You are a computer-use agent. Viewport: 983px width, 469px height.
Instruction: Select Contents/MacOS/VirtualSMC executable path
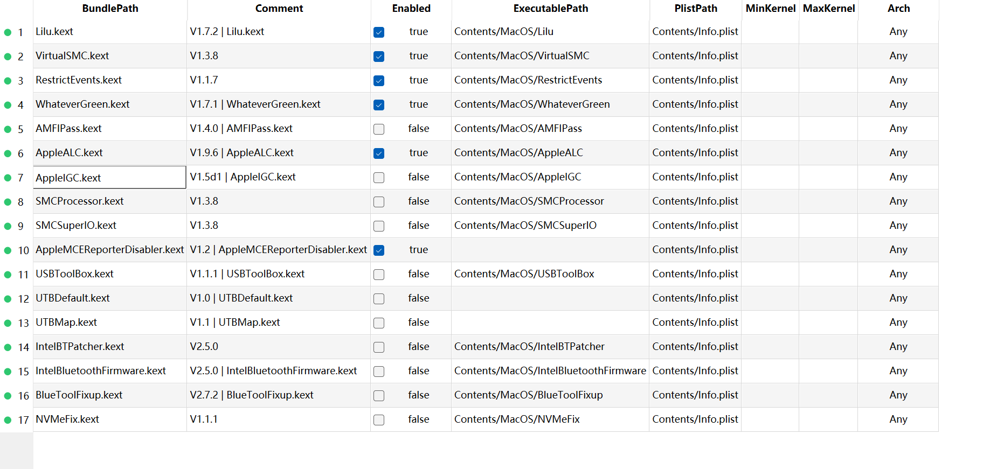550,56
